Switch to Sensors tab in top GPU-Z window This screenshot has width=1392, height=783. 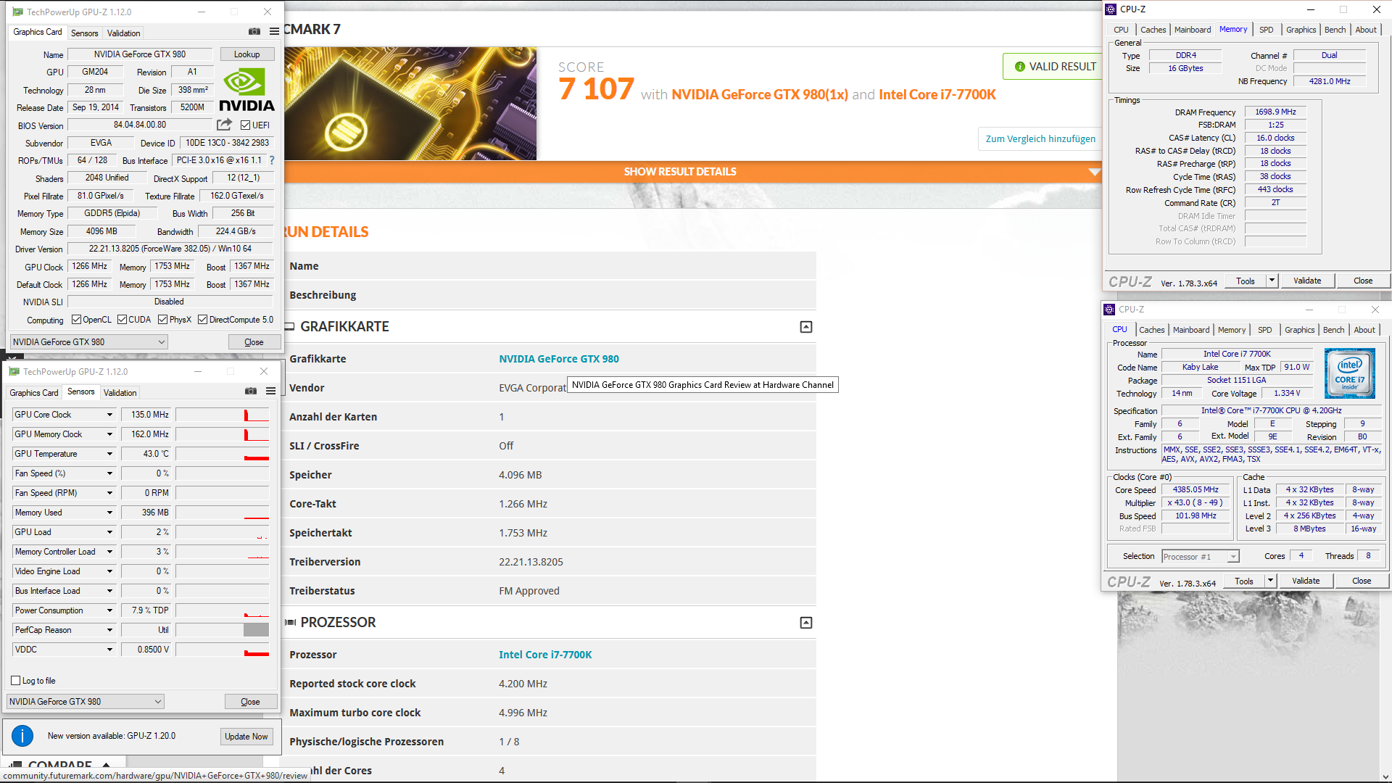[84, 33]
